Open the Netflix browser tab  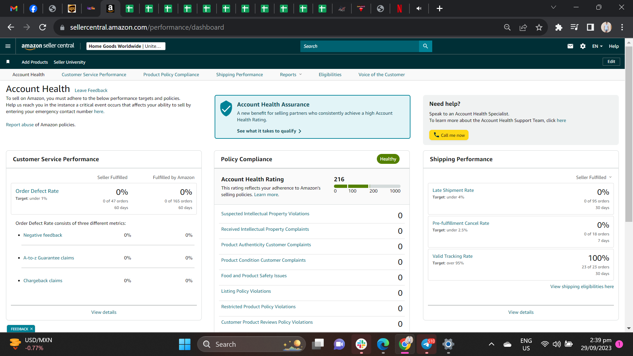[400, 9]
